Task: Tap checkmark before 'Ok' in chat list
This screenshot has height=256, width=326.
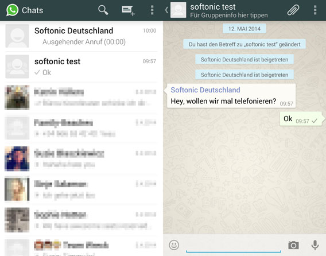Action: (x=37, y=72)
